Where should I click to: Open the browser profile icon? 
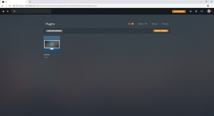click(x=208, y=6)
